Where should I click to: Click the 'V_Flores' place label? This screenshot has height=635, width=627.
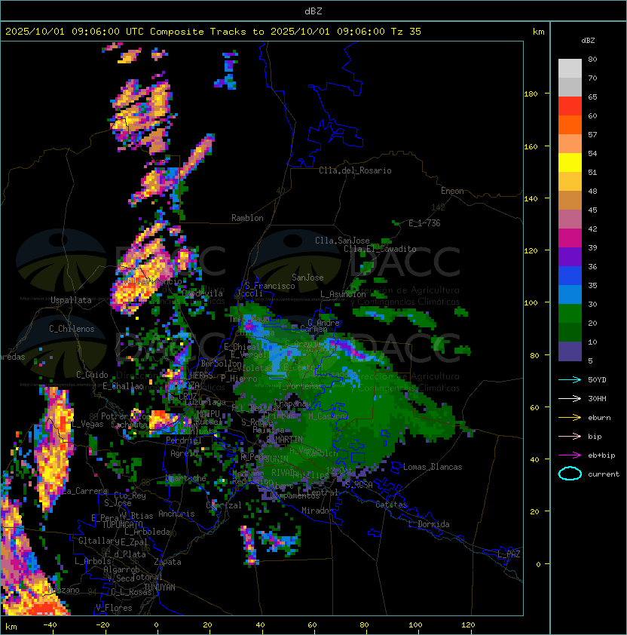click(114, 608)
